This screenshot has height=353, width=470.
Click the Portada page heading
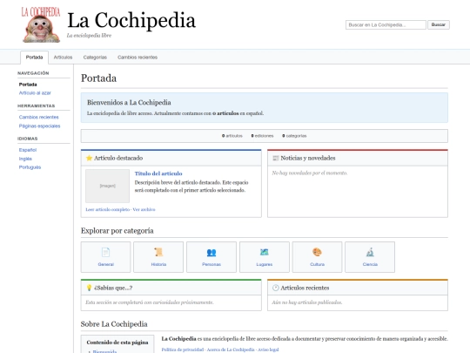coord(98,78)
